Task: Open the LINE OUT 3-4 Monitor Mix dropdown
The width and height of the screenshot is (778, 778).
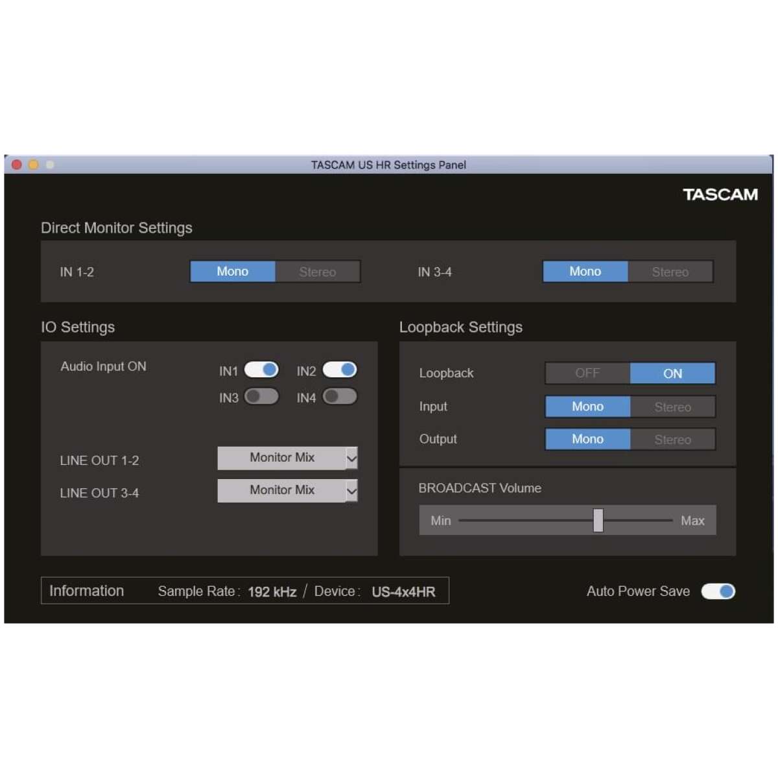Action: (287, 490)
